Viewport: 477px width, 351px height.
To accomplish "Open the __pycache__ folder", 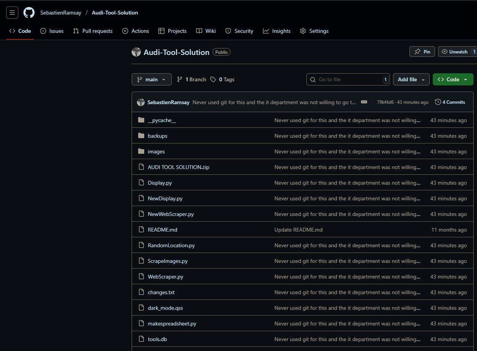I will click(x=162, y=120).
